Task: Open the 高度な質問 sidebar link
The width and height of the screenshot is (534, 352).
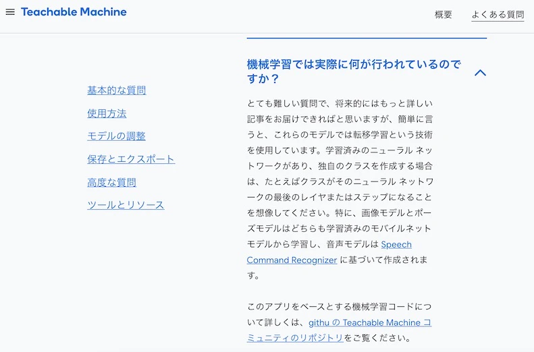Action: tap(111, 182)
